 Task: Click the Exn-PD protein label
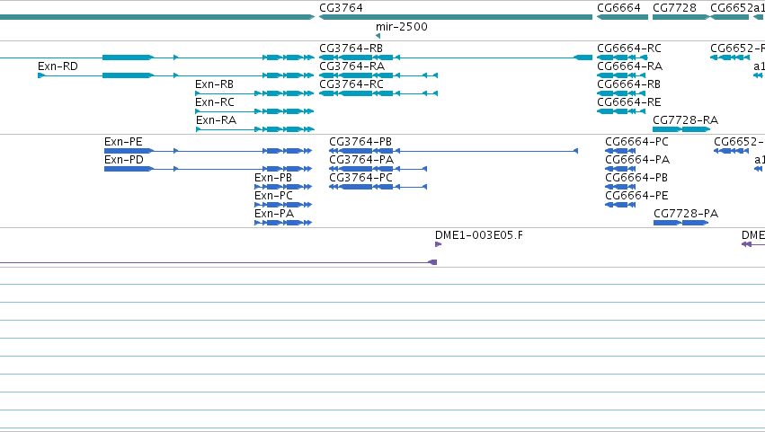click(x=124, y=160)
